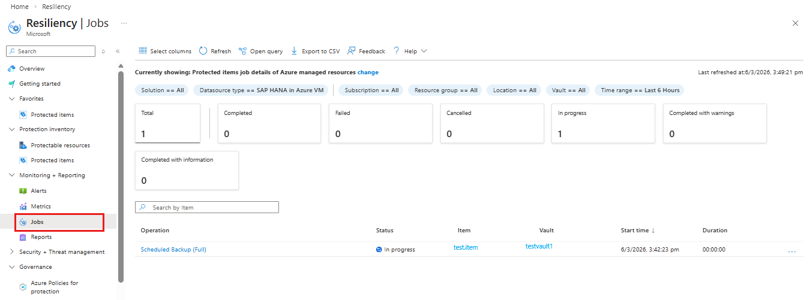Click the Search by item input field

coord(207,207)
